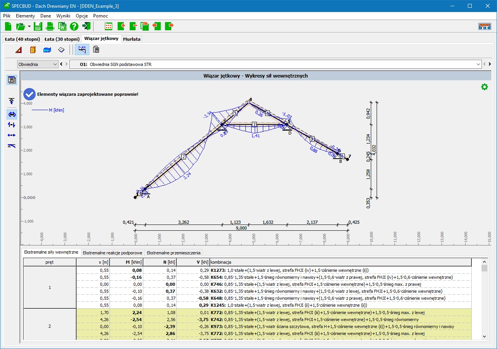Expand the O1 Obwiednia SGN podstawowa combination list
Viewport: 497px width, 349px height.
click(478, 64)
